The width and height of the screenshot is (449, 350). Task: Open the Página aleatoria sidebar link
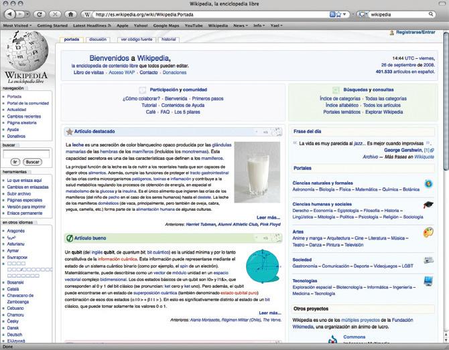[x=21, y=122]
